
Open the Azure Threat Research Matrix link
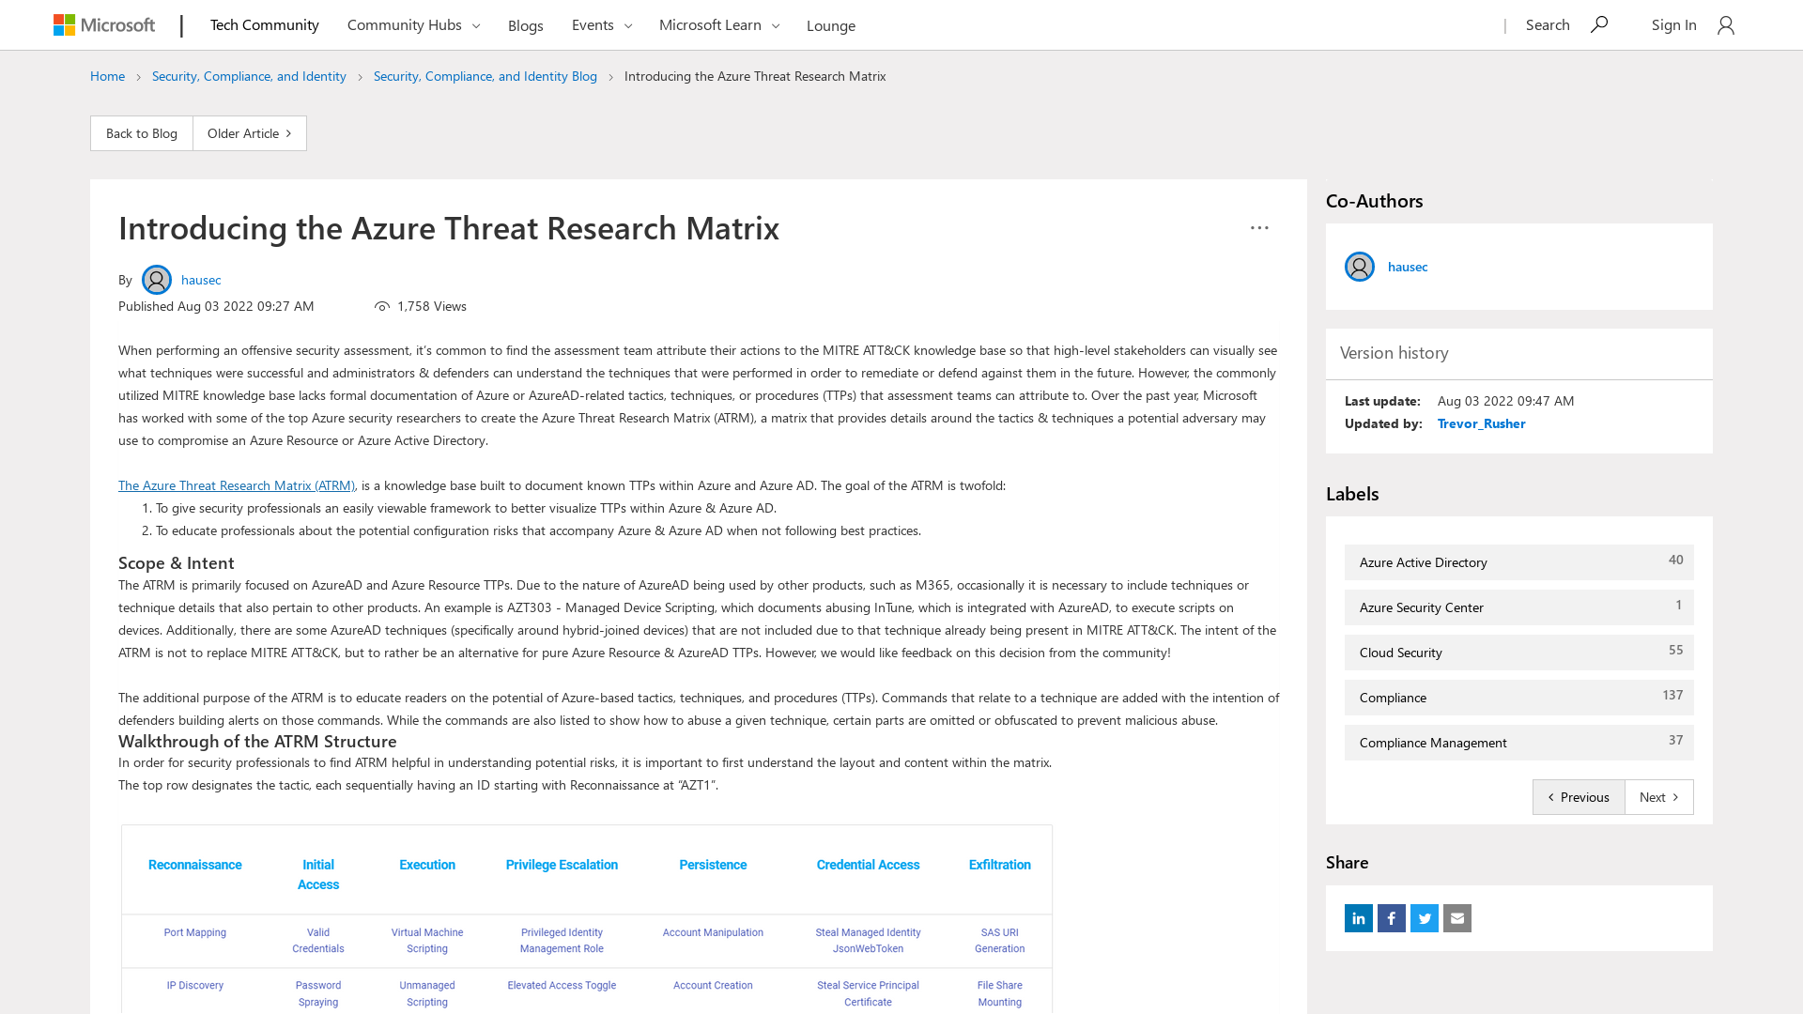pyautogui.click(x=236, y=485)
